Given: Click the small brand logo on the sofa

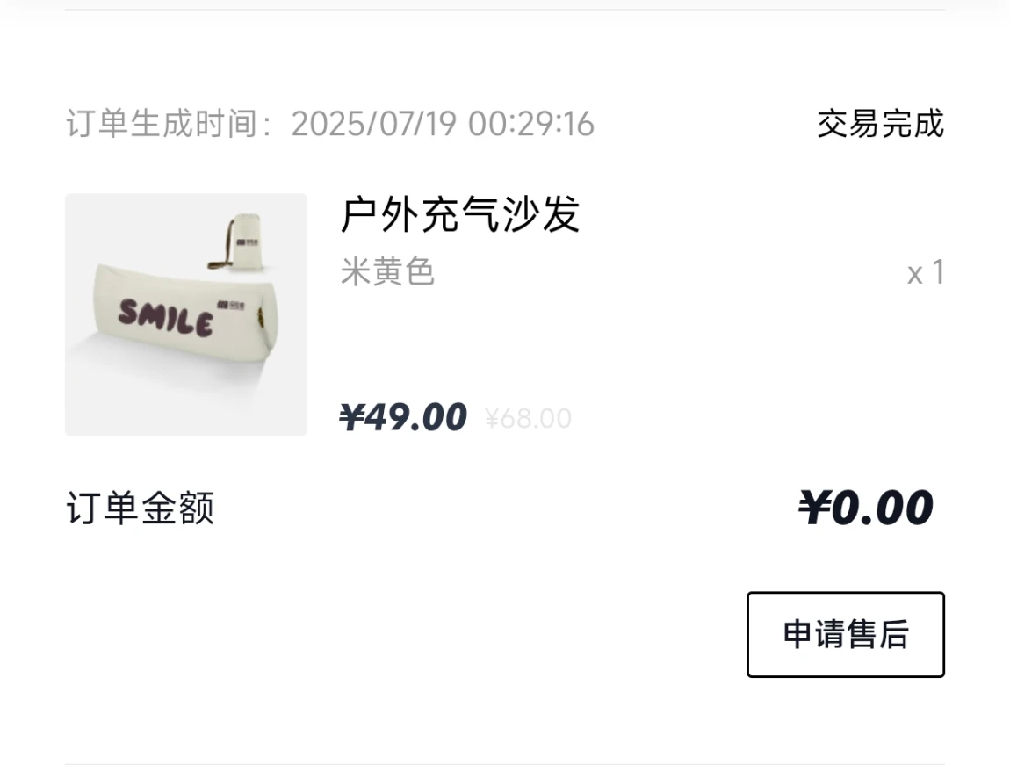Looking at the screenshot, I should (x=231, y=305).
